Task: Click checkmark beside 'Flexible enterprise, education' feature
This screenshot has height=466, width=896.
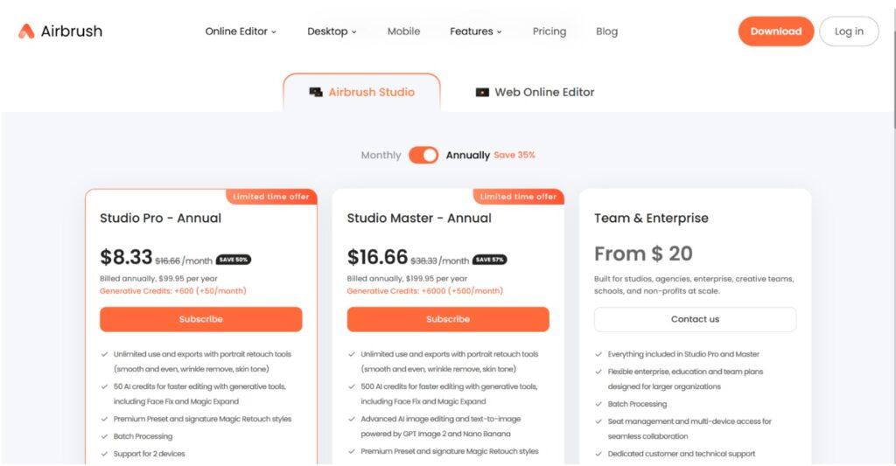Action: point(598,372)
